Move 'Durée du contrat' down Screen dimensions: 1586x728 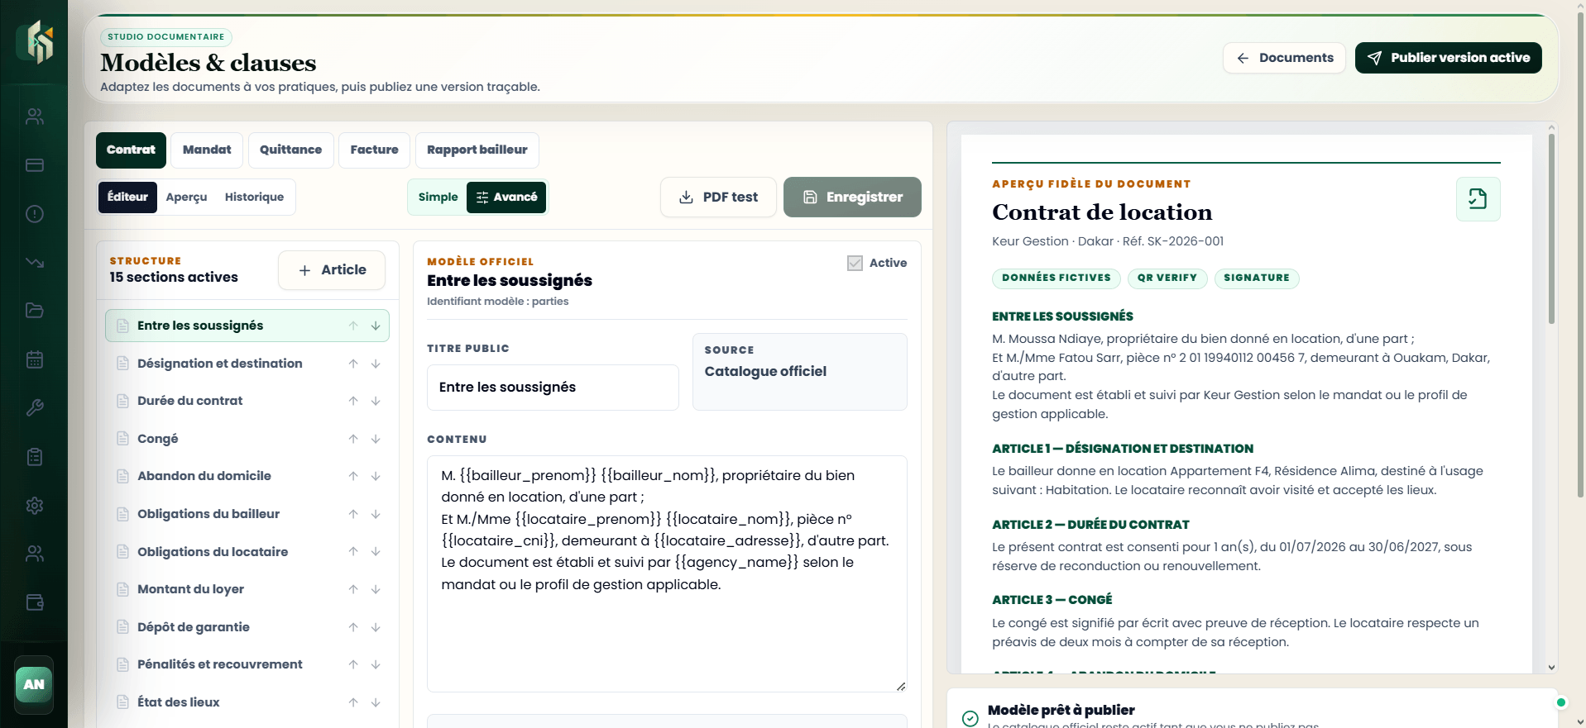pos(376,401)
